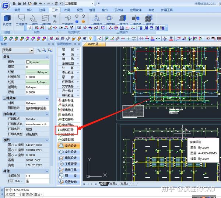Screen dimensions: 221x198
Task: Open the 室内设计 module button
Action: (x=69, y=146)
